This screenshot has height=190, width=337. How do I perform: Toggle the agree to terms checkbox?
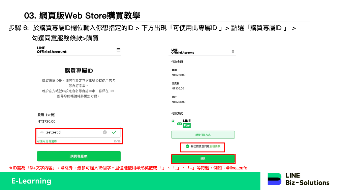pyautogui.click(x=187, y=146)
